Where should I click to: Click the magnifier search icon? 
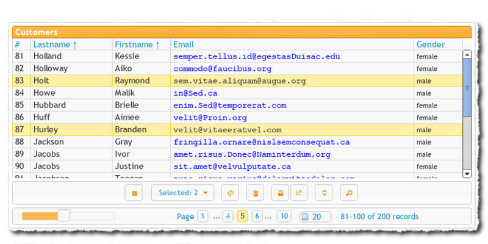pos(349,193)
